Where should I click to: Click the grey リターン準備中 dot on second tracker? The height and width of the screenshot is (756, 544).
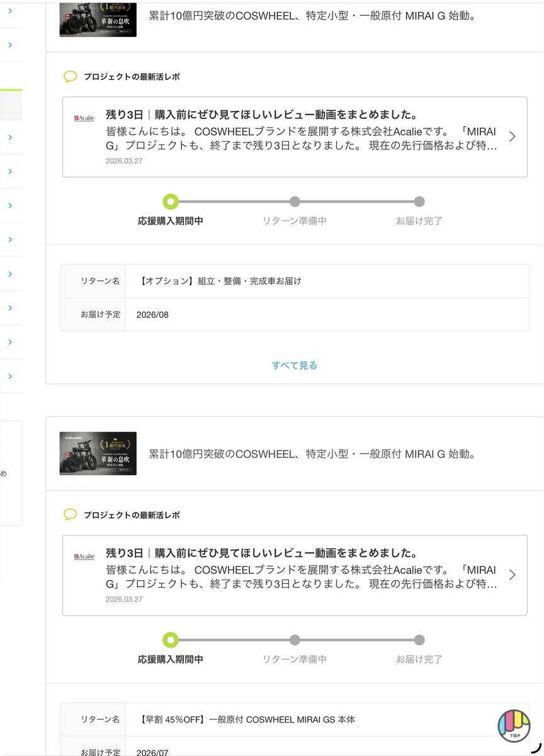[x=295, y=639]
